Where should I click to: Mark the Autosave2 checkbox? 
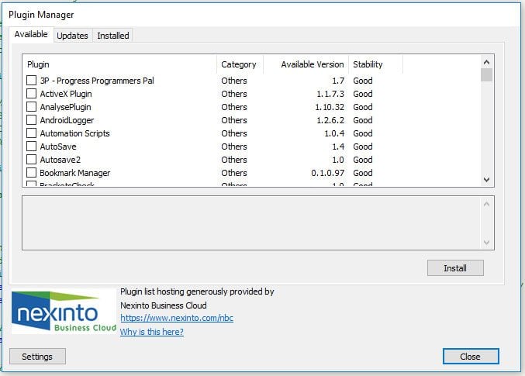click(x=32, y=160)
